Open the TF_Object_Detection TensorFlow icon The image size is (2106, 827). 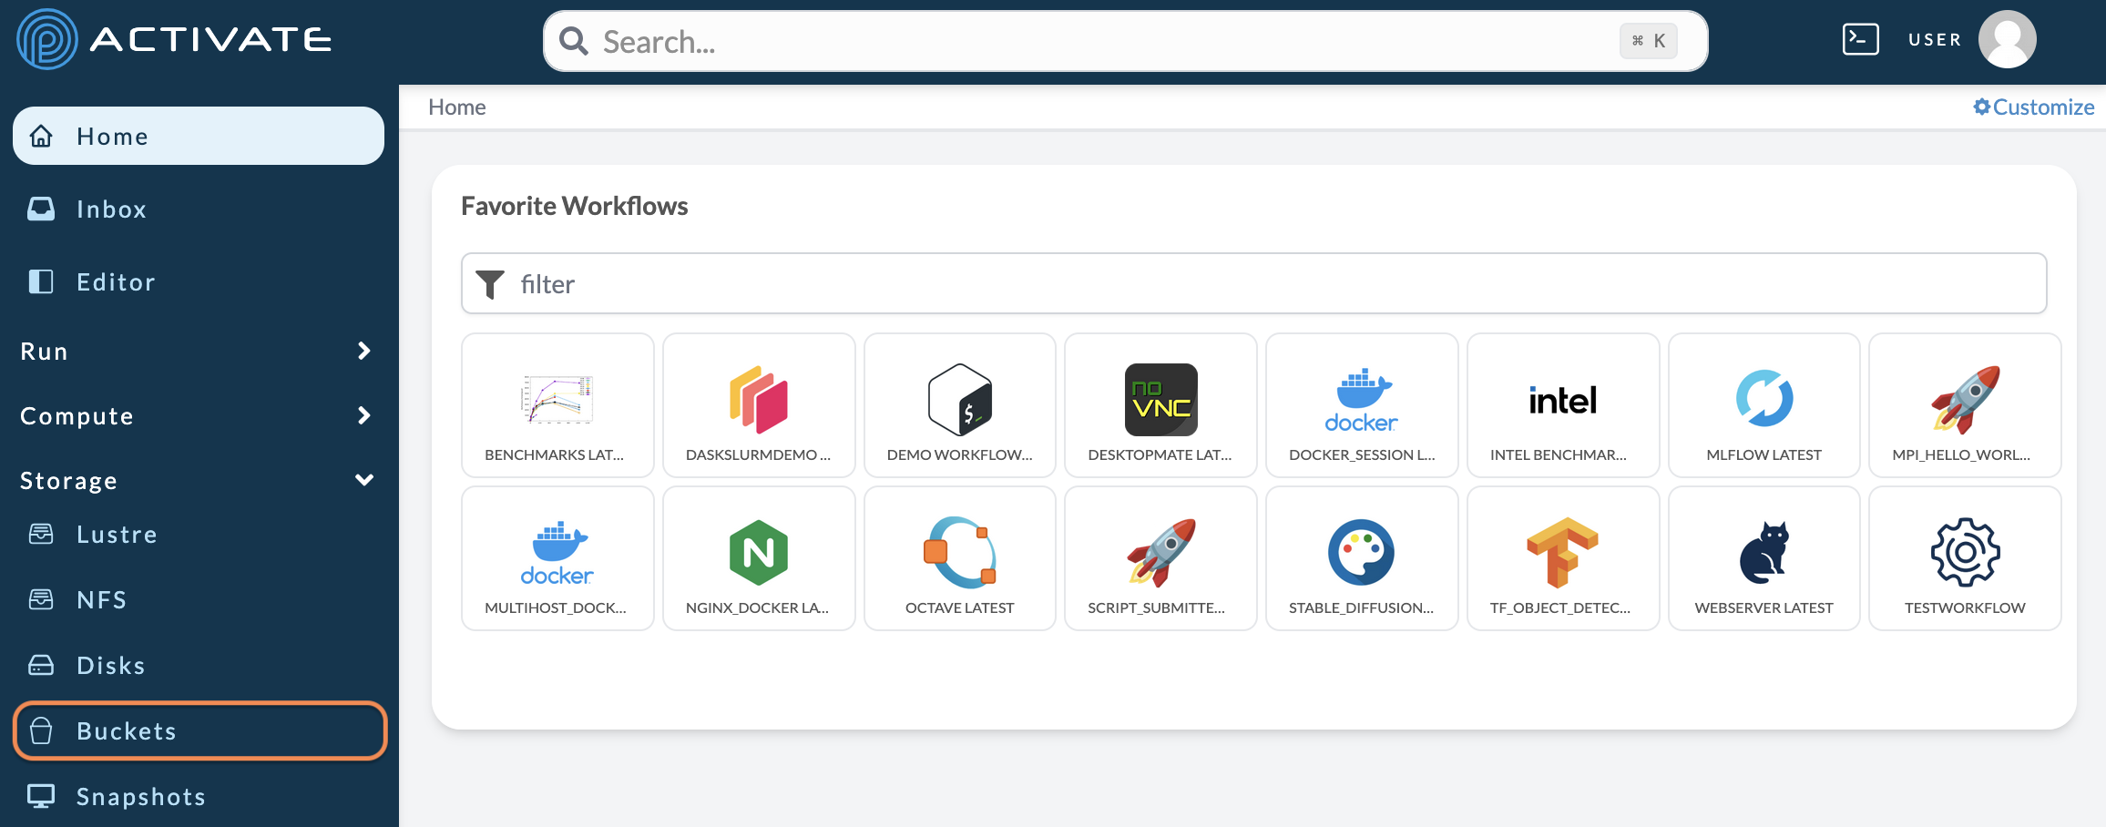[1563, 553]
